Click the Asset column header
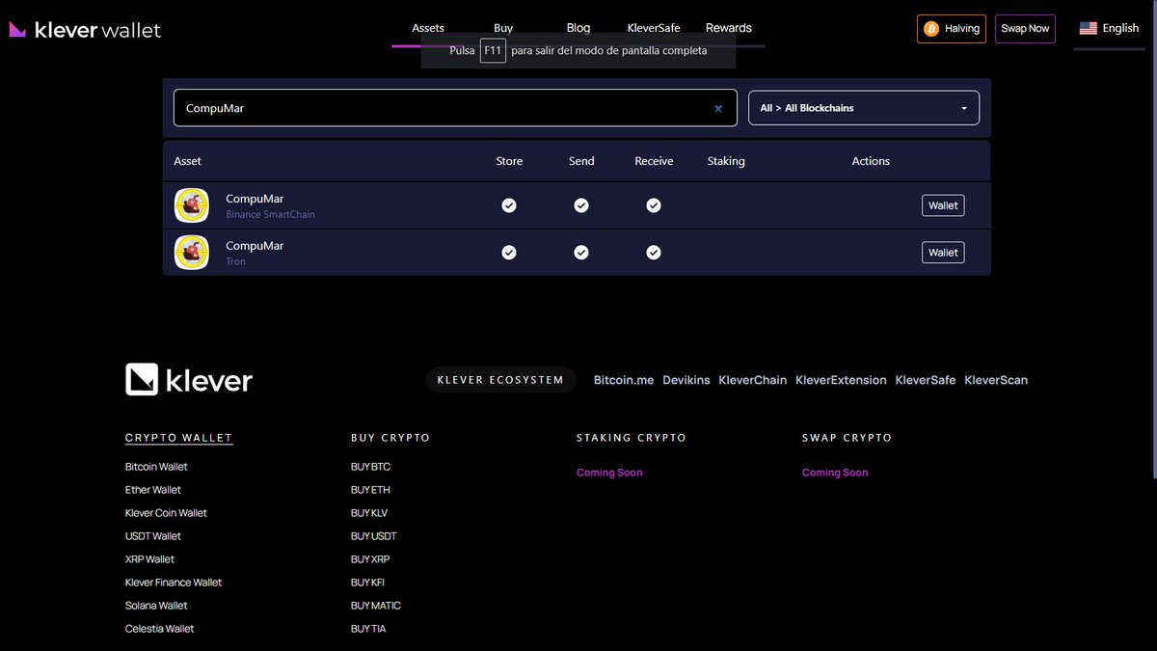The height and width of the screenshot is (651, 1157). tap(188, 161)
